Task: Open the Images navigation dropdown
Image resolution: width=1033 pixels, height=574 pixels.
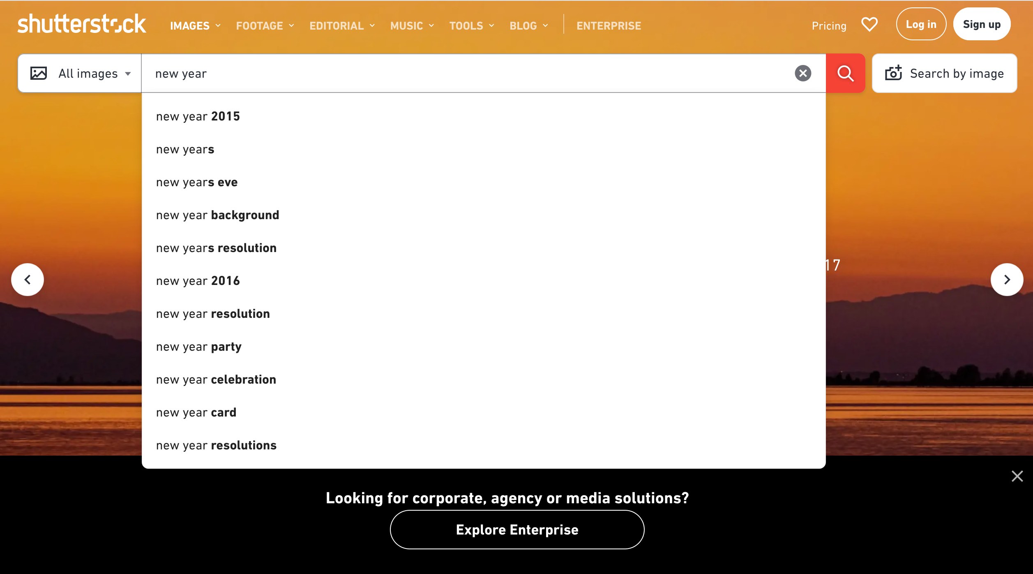Action: 195,26
